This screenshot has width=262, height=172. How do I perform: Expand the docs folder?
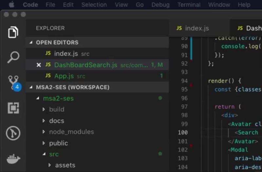pos(44,121)
